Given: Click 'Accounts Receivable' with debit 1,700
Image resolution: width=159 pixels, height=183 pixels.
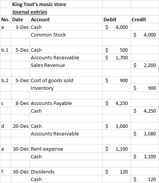Looking at the screenshot, I should [66, 57].
